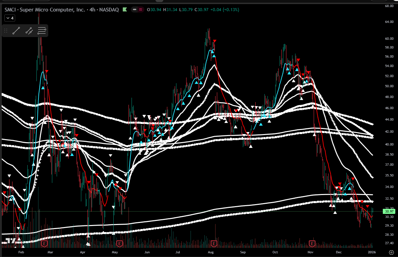Click the 60.00 price axis label
Image resolution: width=398 pixels, height=257 pixels.
click(x=389, y=39)
